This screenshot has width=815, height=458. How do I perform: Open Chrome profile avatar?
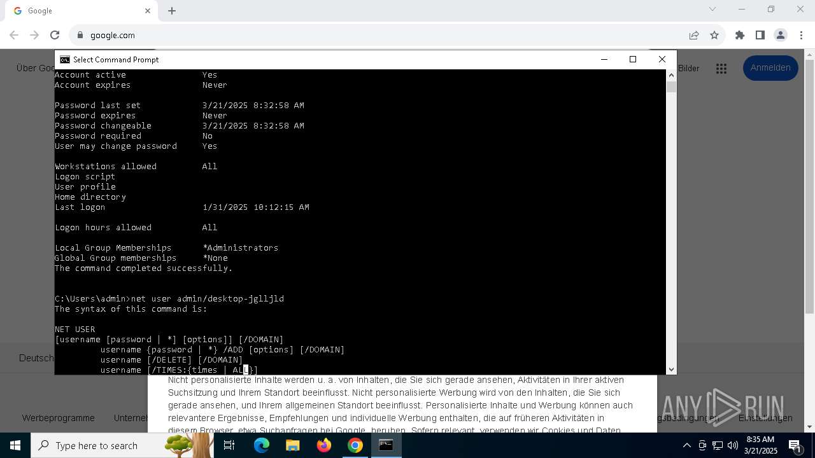click(x=781, y=35)
